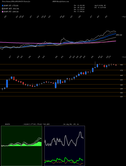Click the 'ADX' indicator label
126x166 pixels.
pyautogui.click(x=48, y=124)
